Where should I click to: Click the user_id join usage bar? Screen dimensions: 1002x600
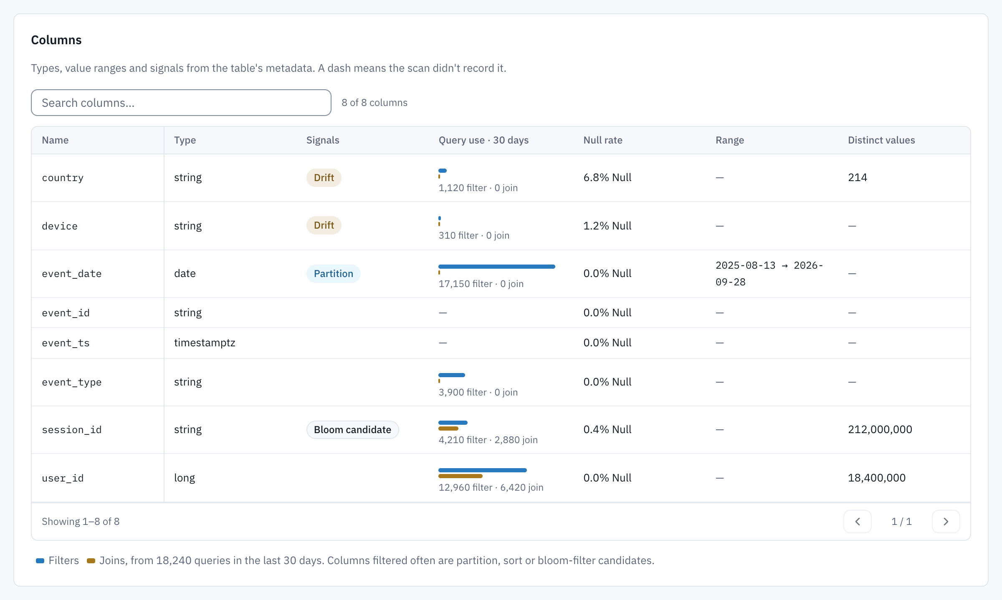pos(461,476)
